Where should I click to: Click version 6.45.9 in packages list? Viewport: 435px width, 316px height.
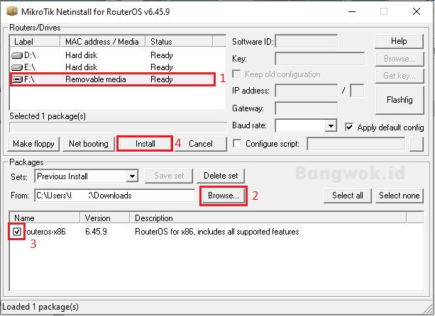coord(96,232)
